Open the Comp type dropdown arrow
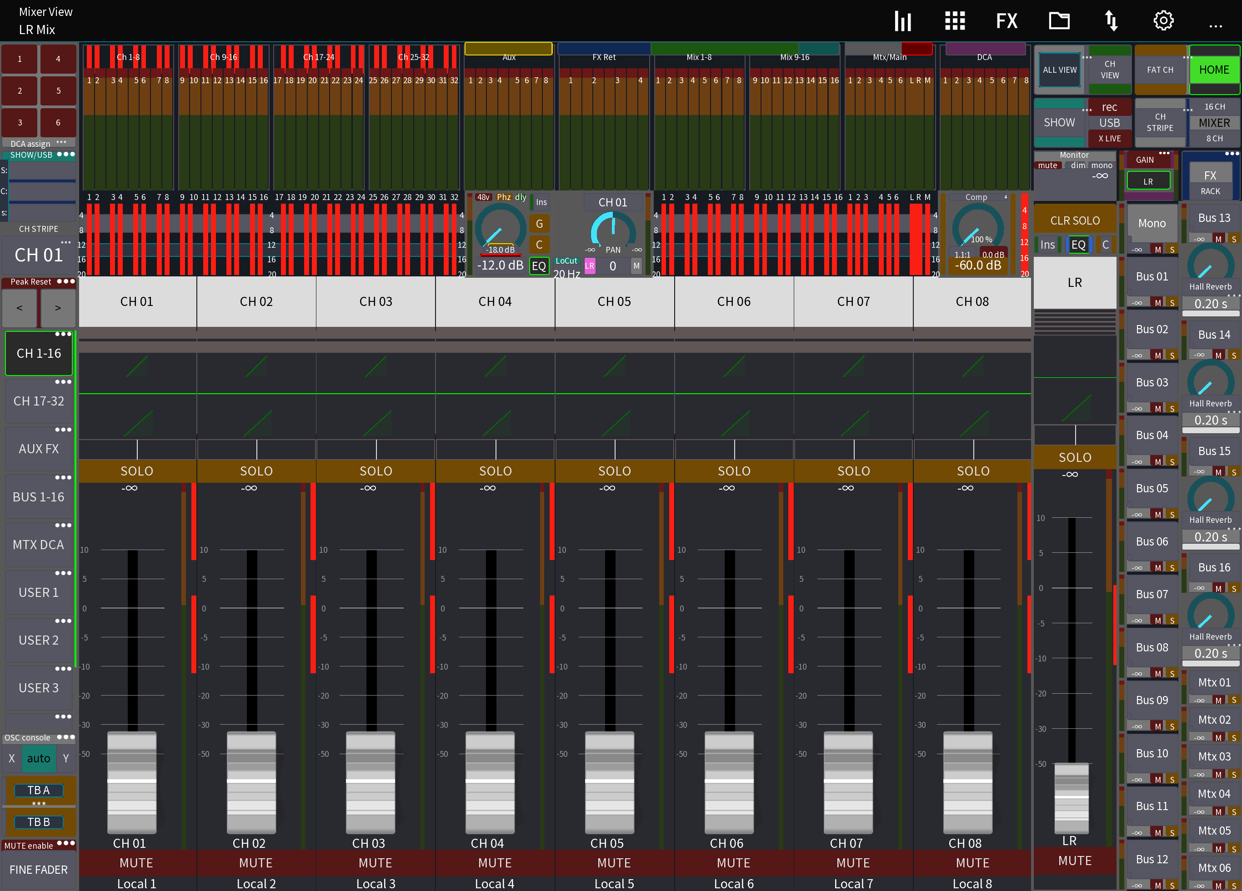The width and height of the screenshot is (1242, 891). tap(1007, 197)
